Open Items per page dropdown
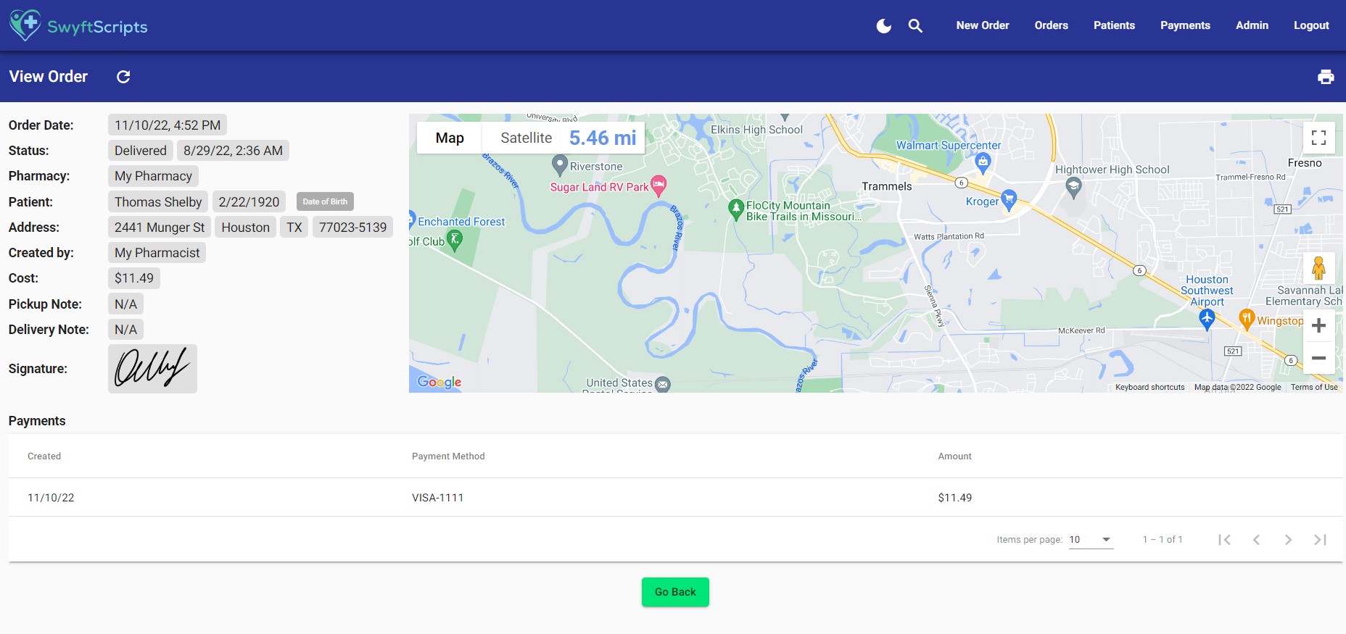The image size is (1346, 634). click(x=1091, y=539)
